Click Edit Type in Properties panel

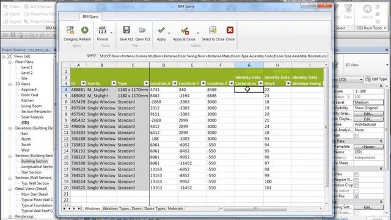pyautogui.click(x=376, y=79)
